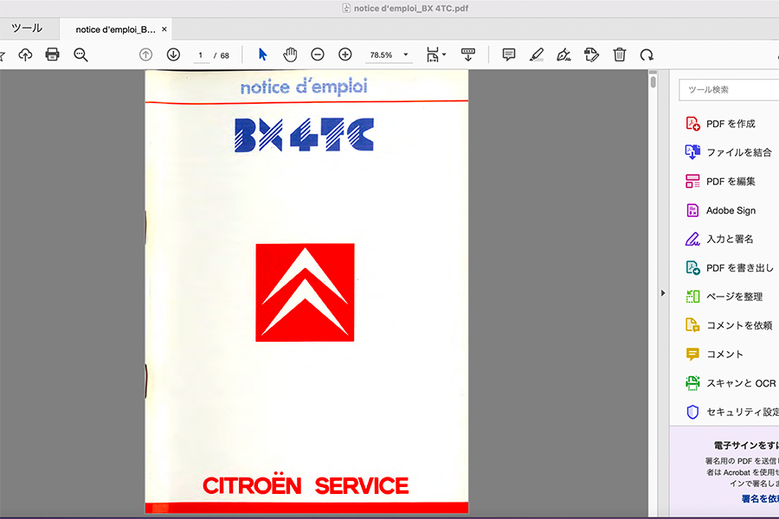Collapse the right tools pane

click(663, 293)
